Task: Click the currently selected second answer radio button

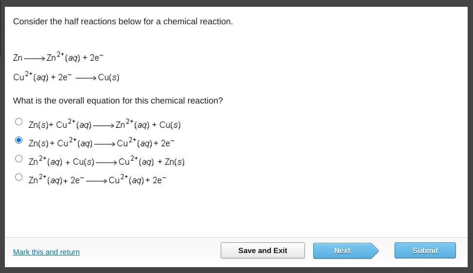Action: point(19,140)
